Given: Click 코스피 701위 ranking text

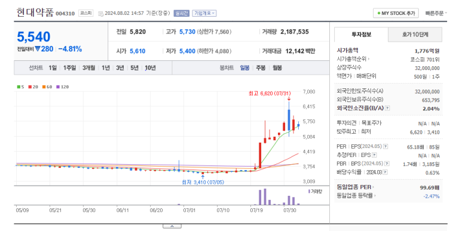Looking at the screenshot, I should [424, 60].
